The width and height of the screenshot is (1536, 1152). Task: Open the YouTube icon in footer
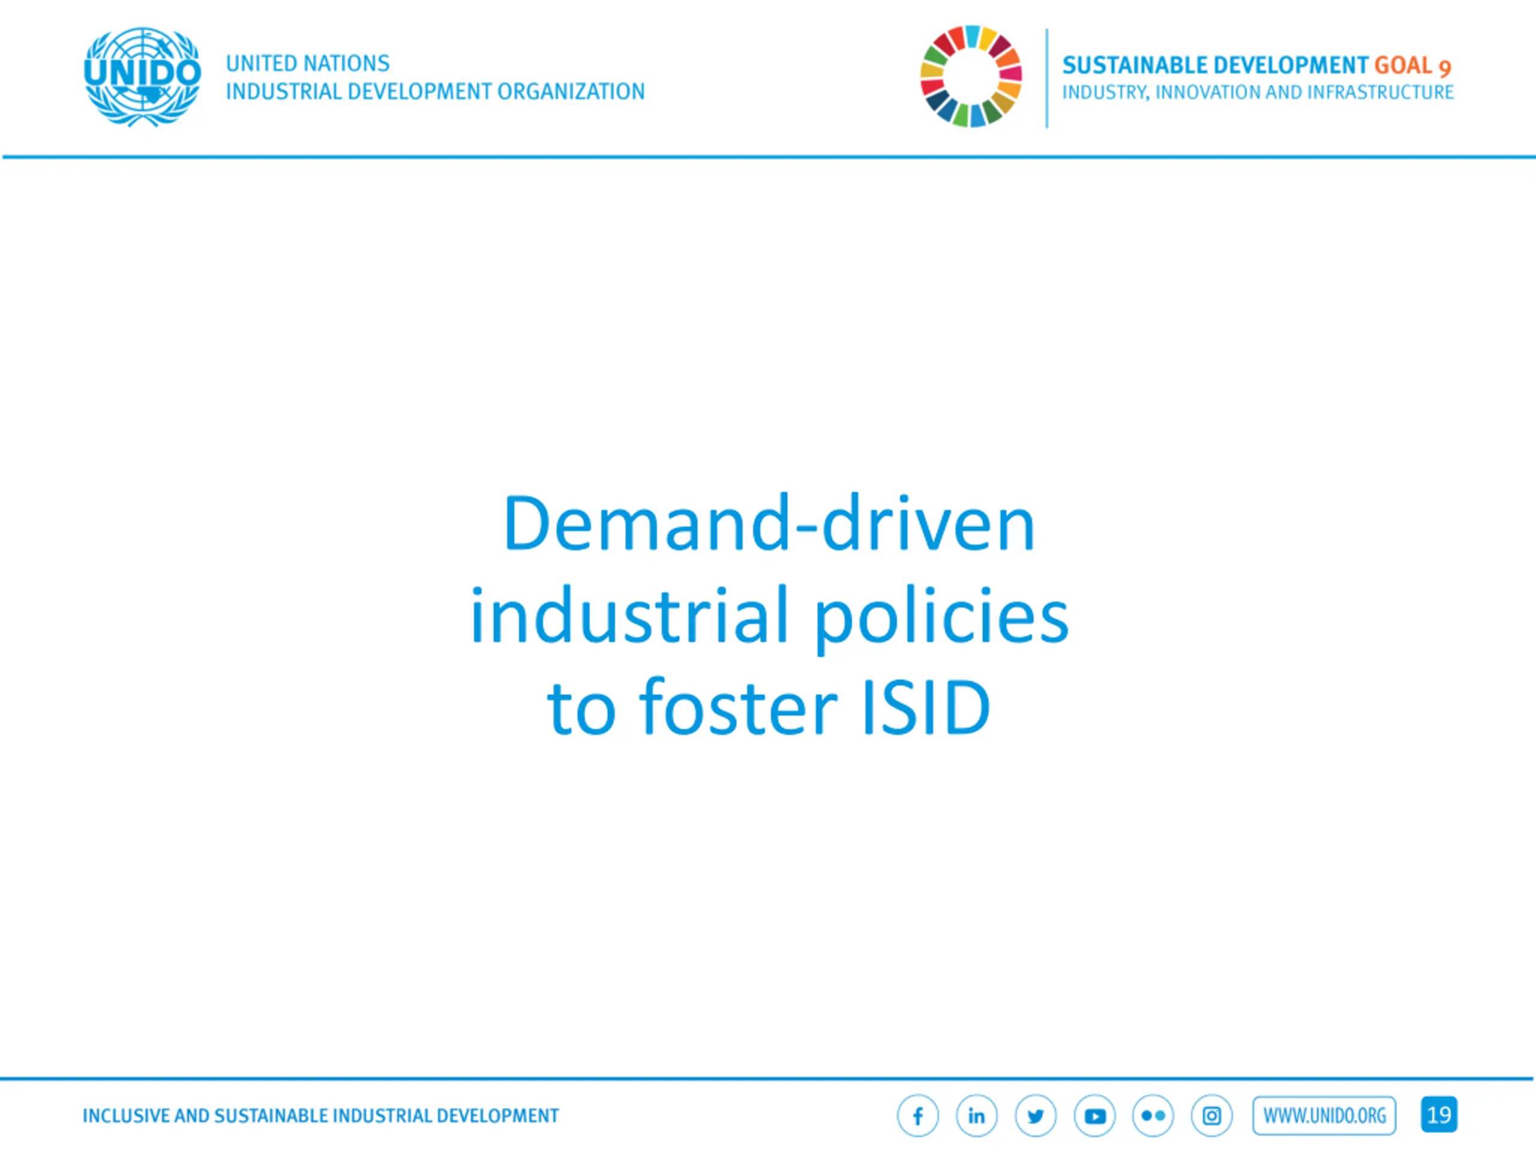(x=1094, y=1116)
